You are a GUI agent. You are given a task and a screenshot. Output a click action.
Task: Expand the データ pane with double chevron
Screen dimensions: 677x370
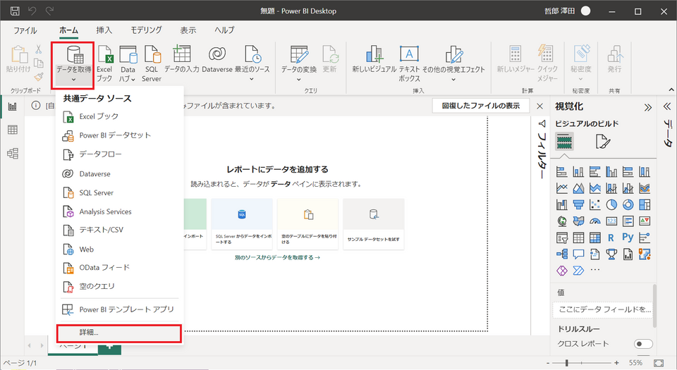point(667,106)
